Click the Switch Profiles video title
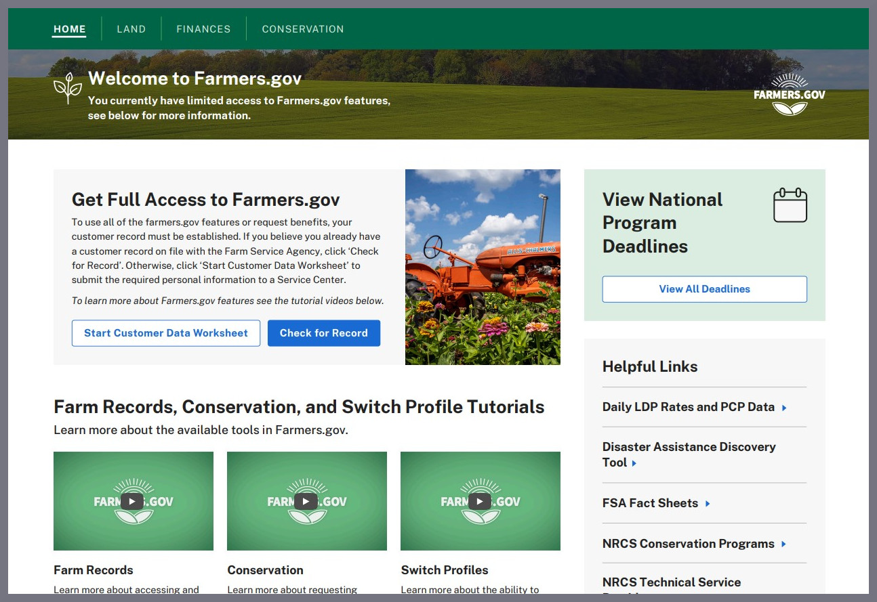The image size is (877, 602). 445,570
